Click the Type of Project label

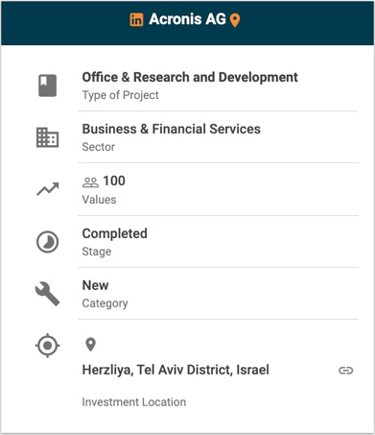click(121, 95)
